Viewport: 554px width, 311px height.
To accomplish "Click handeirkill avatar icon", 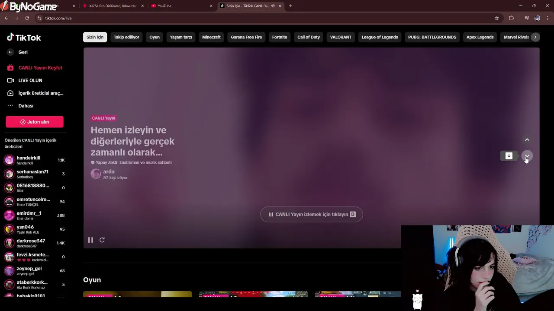I will point(9,160).
